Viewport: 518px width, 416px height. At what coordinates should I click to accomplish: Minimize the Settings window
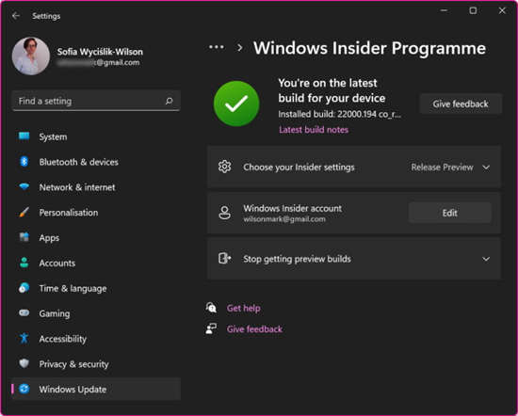click(x=444, y=10)
